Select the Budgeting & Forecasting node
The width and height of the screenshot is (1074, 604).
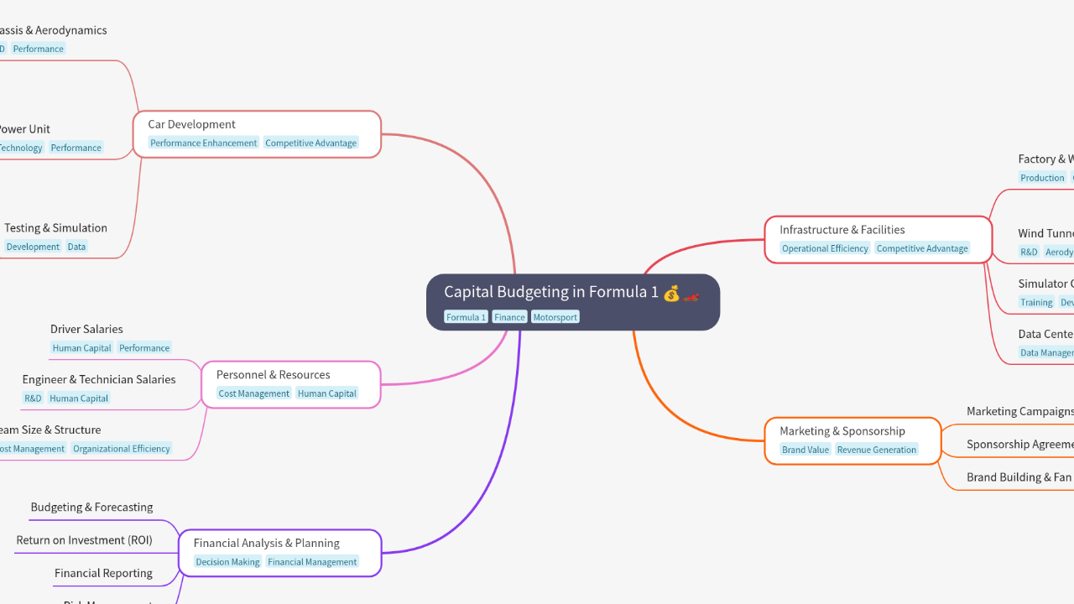91,508
